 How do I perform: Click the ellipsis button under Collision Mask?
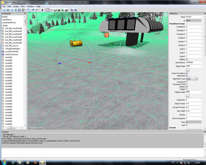coord(188,96)
